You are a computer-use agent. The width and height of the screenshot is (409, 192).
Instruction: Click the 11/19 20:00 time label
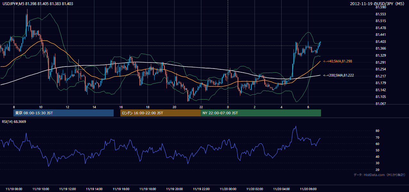point(174,189)
